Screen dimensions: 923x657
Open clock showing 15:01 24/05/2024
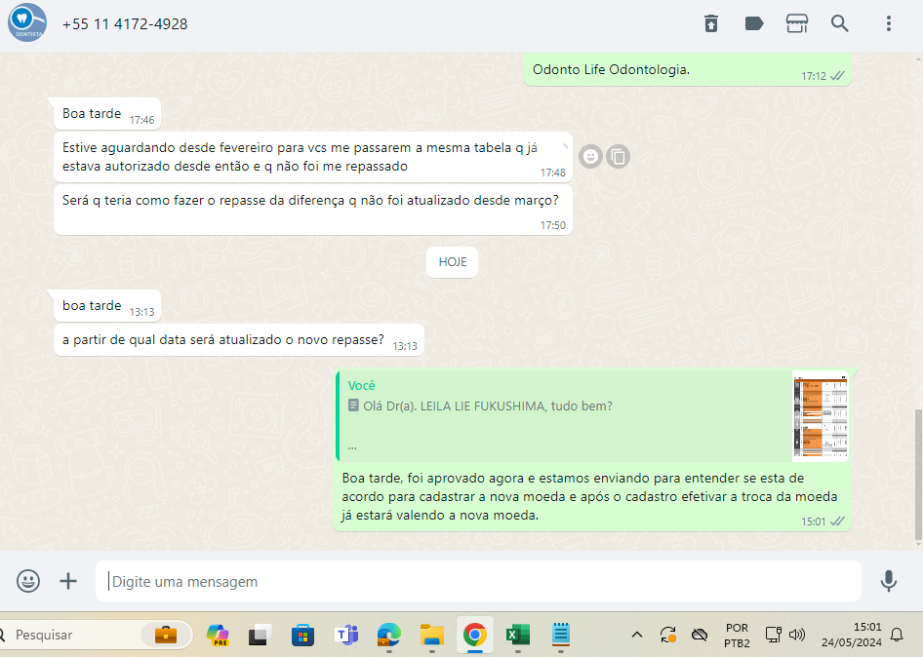tap(852, 635)
